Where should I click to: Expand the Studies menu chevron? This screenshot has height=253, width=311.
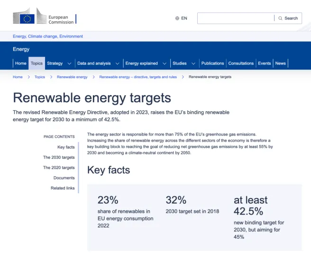193,63
